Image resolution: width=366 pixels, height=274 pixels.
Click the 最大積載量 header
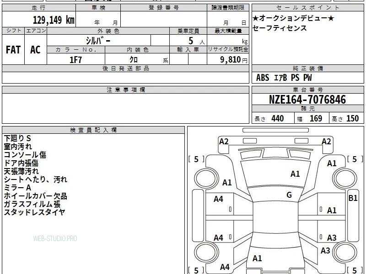pos(228,31)
